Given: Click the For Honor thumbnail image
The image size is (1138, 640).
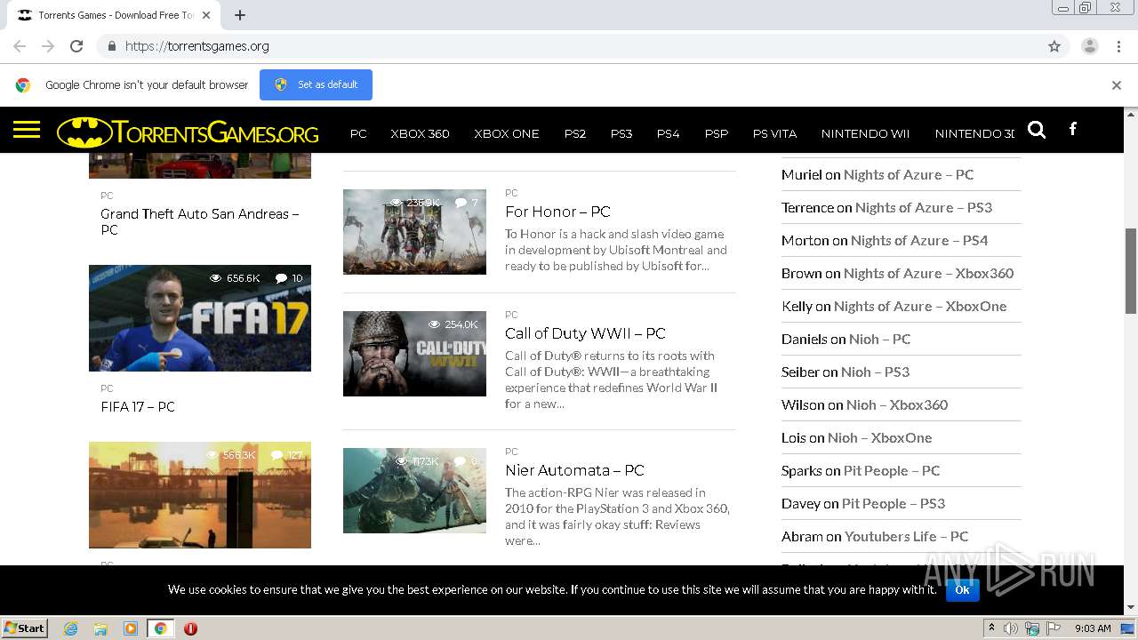Looking at the screenshot, I should tap(414, 232).
